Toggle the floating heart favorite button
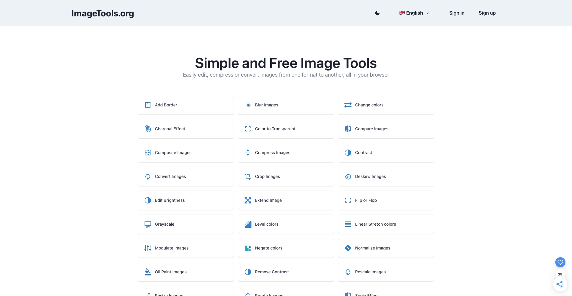Viewport: 572px width, 296px height. [x=560, y=262]
